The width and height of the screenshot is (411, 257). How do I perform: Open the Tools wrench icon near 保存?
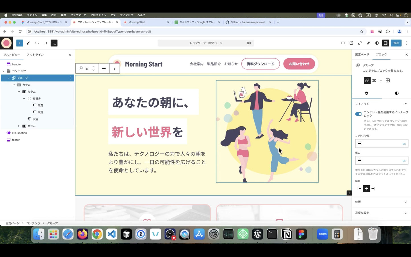368,43
